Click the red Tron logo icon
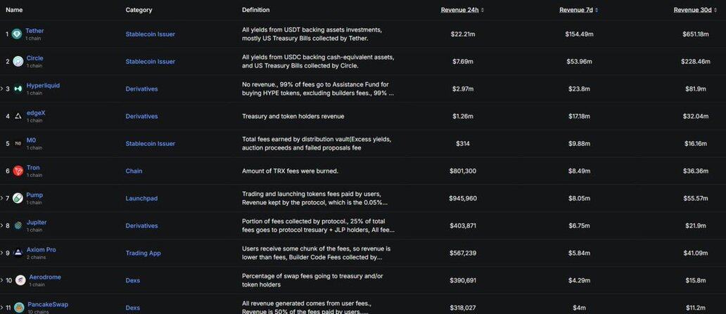Image resolution: width=726 pixels, height=314 pixels. [x=18, y=171]
